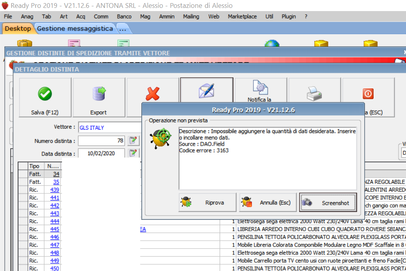Open document link 443
The height and width of the screenshot is (271, 406).
55,213
